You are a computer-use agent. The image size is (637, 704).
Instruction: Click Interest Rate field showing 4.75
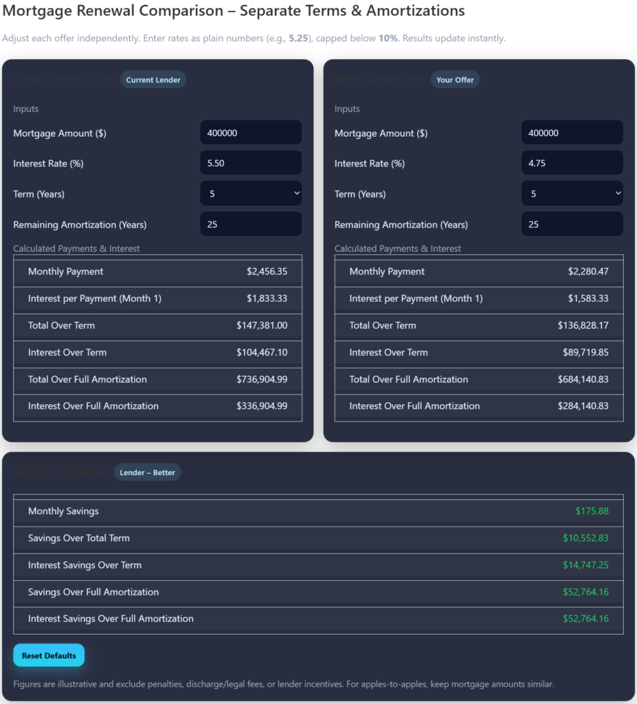pos(572,163)
